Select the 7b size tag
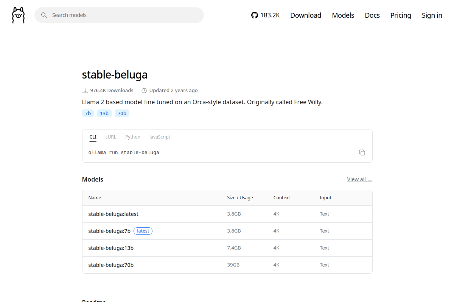 point(88,113)
